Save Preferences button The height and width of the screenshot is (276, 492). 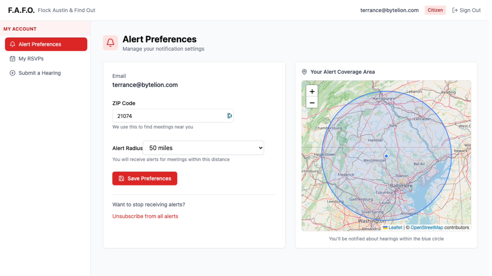[145, 178]
